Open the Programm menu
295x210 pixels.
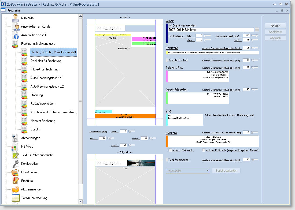click(14, 10)
